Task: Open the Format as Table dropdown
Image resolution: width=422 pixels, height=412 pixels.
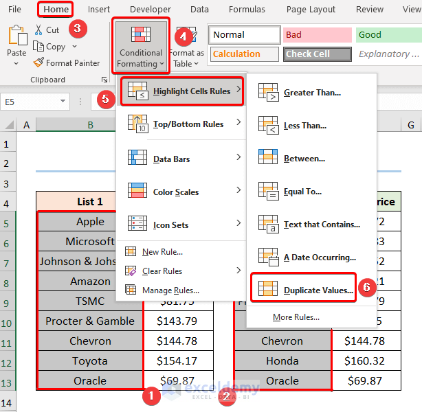Action: 196,64
